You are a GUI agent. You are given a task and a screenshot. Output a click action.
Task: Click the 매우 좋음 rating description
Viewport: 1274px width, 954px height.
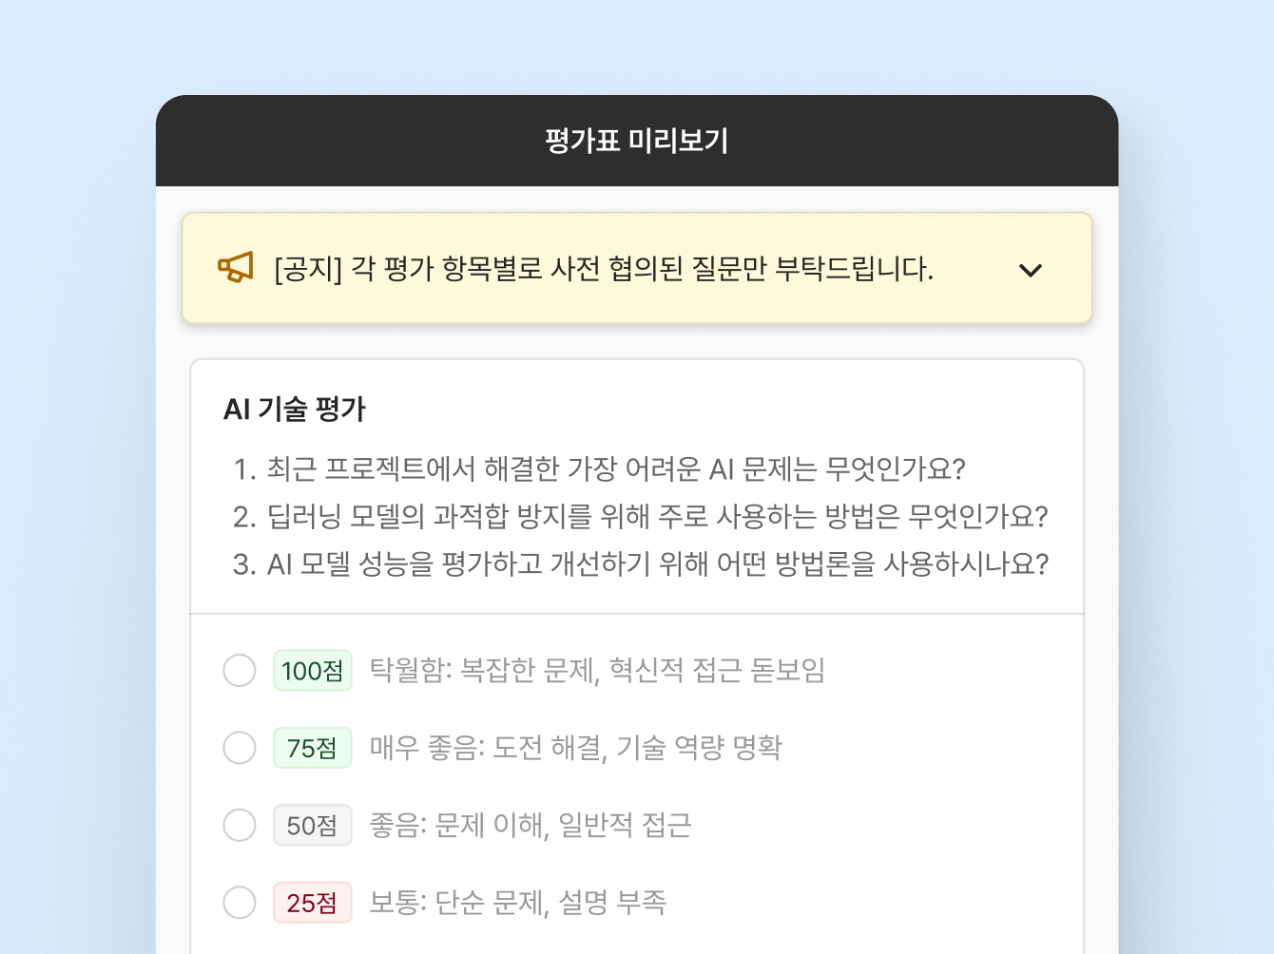click(575, 748)
